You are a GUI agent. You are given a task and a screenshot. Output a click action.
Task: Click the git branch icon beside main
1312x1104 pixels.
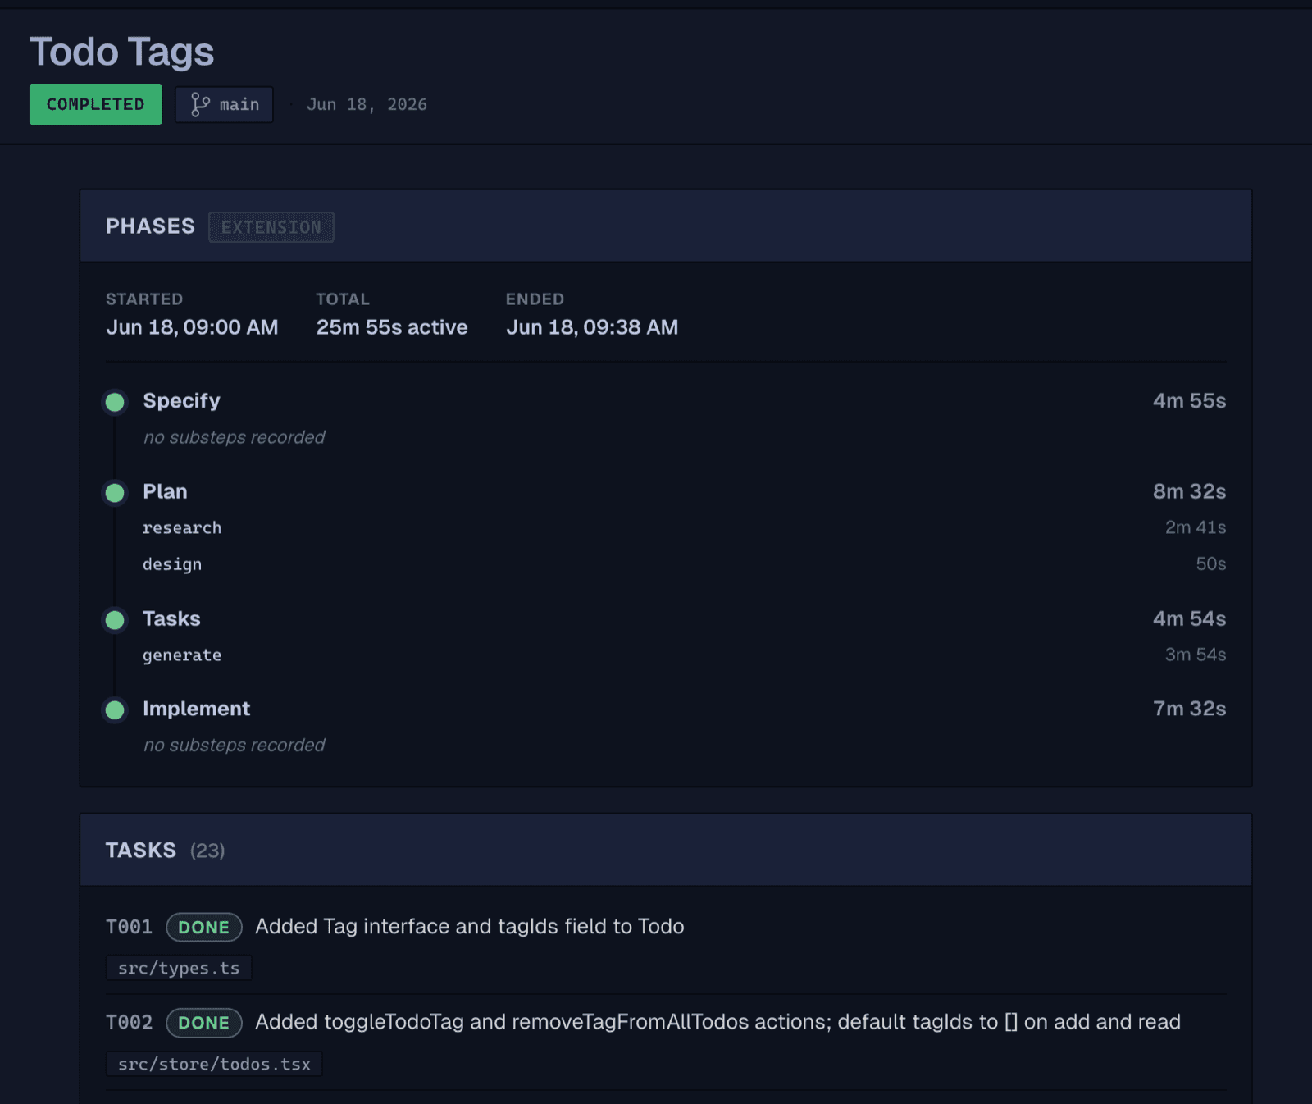point(200,105)
